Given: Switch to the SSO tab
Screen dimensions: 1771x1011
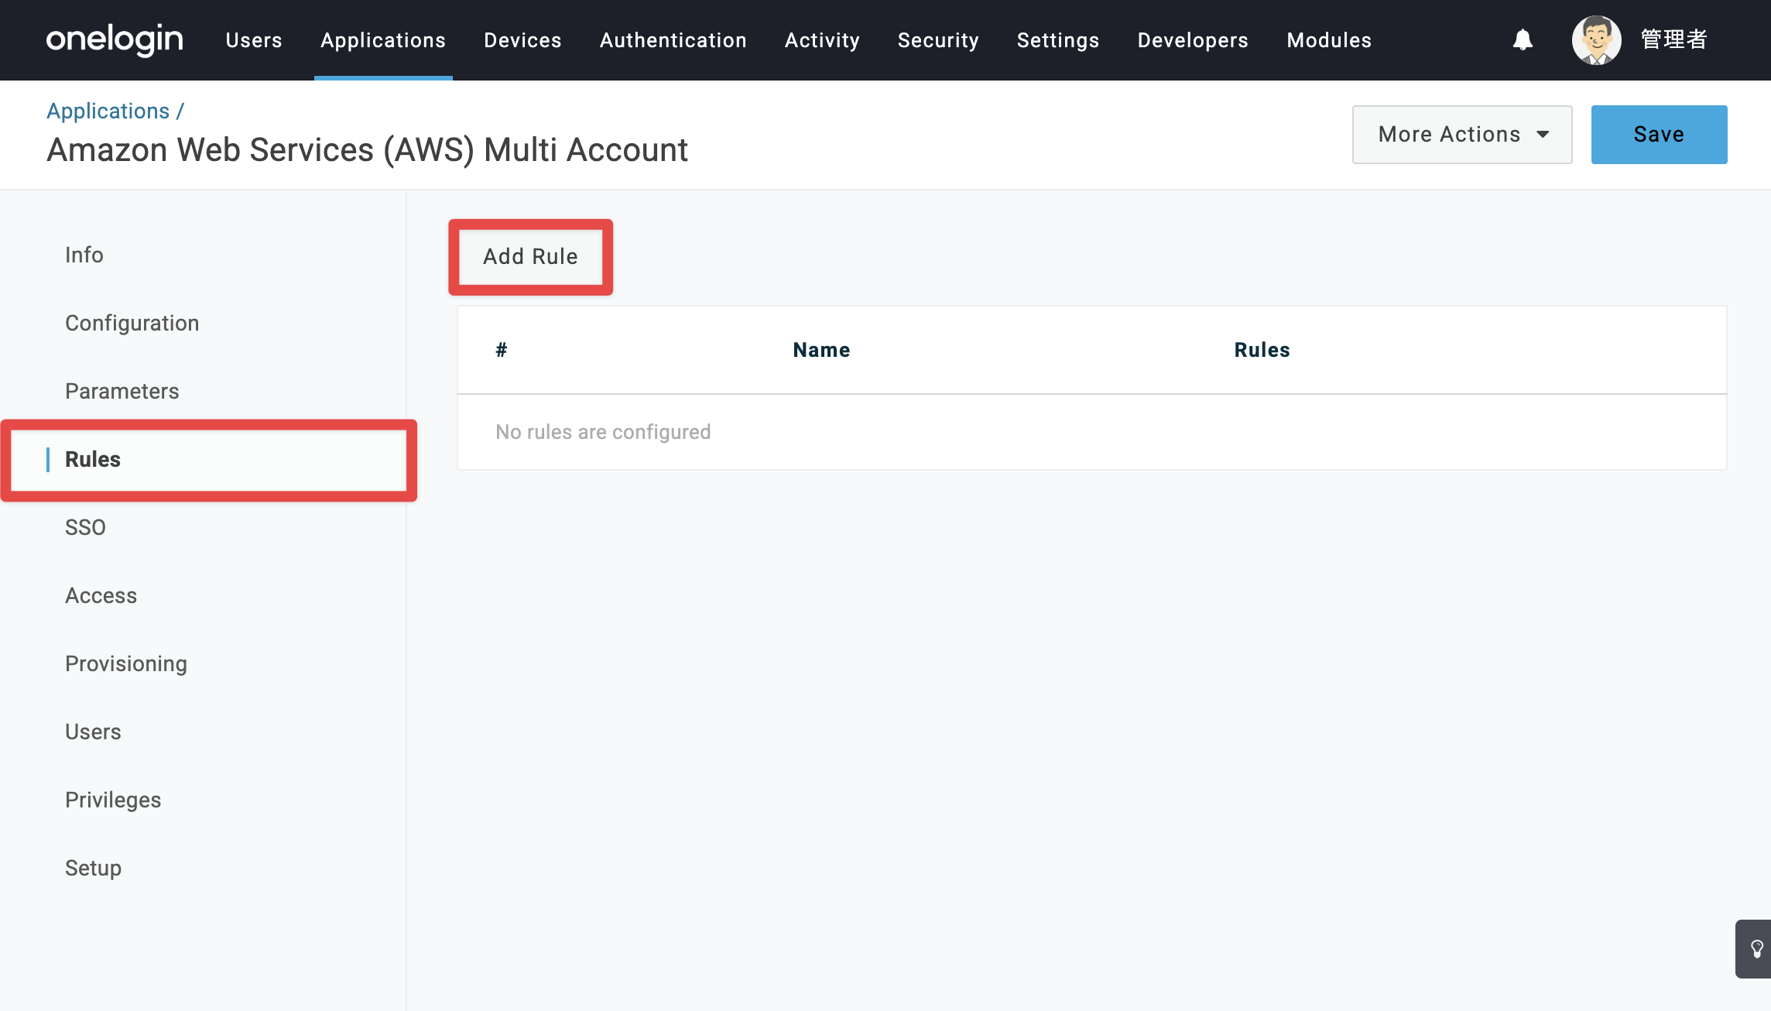Looking at the screenshot, I should coord(85,528).
